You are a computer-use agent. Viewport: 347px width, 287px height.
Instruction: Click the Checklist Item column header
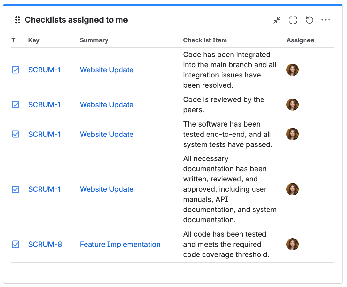pyautogui.click(x=205, y=40)
